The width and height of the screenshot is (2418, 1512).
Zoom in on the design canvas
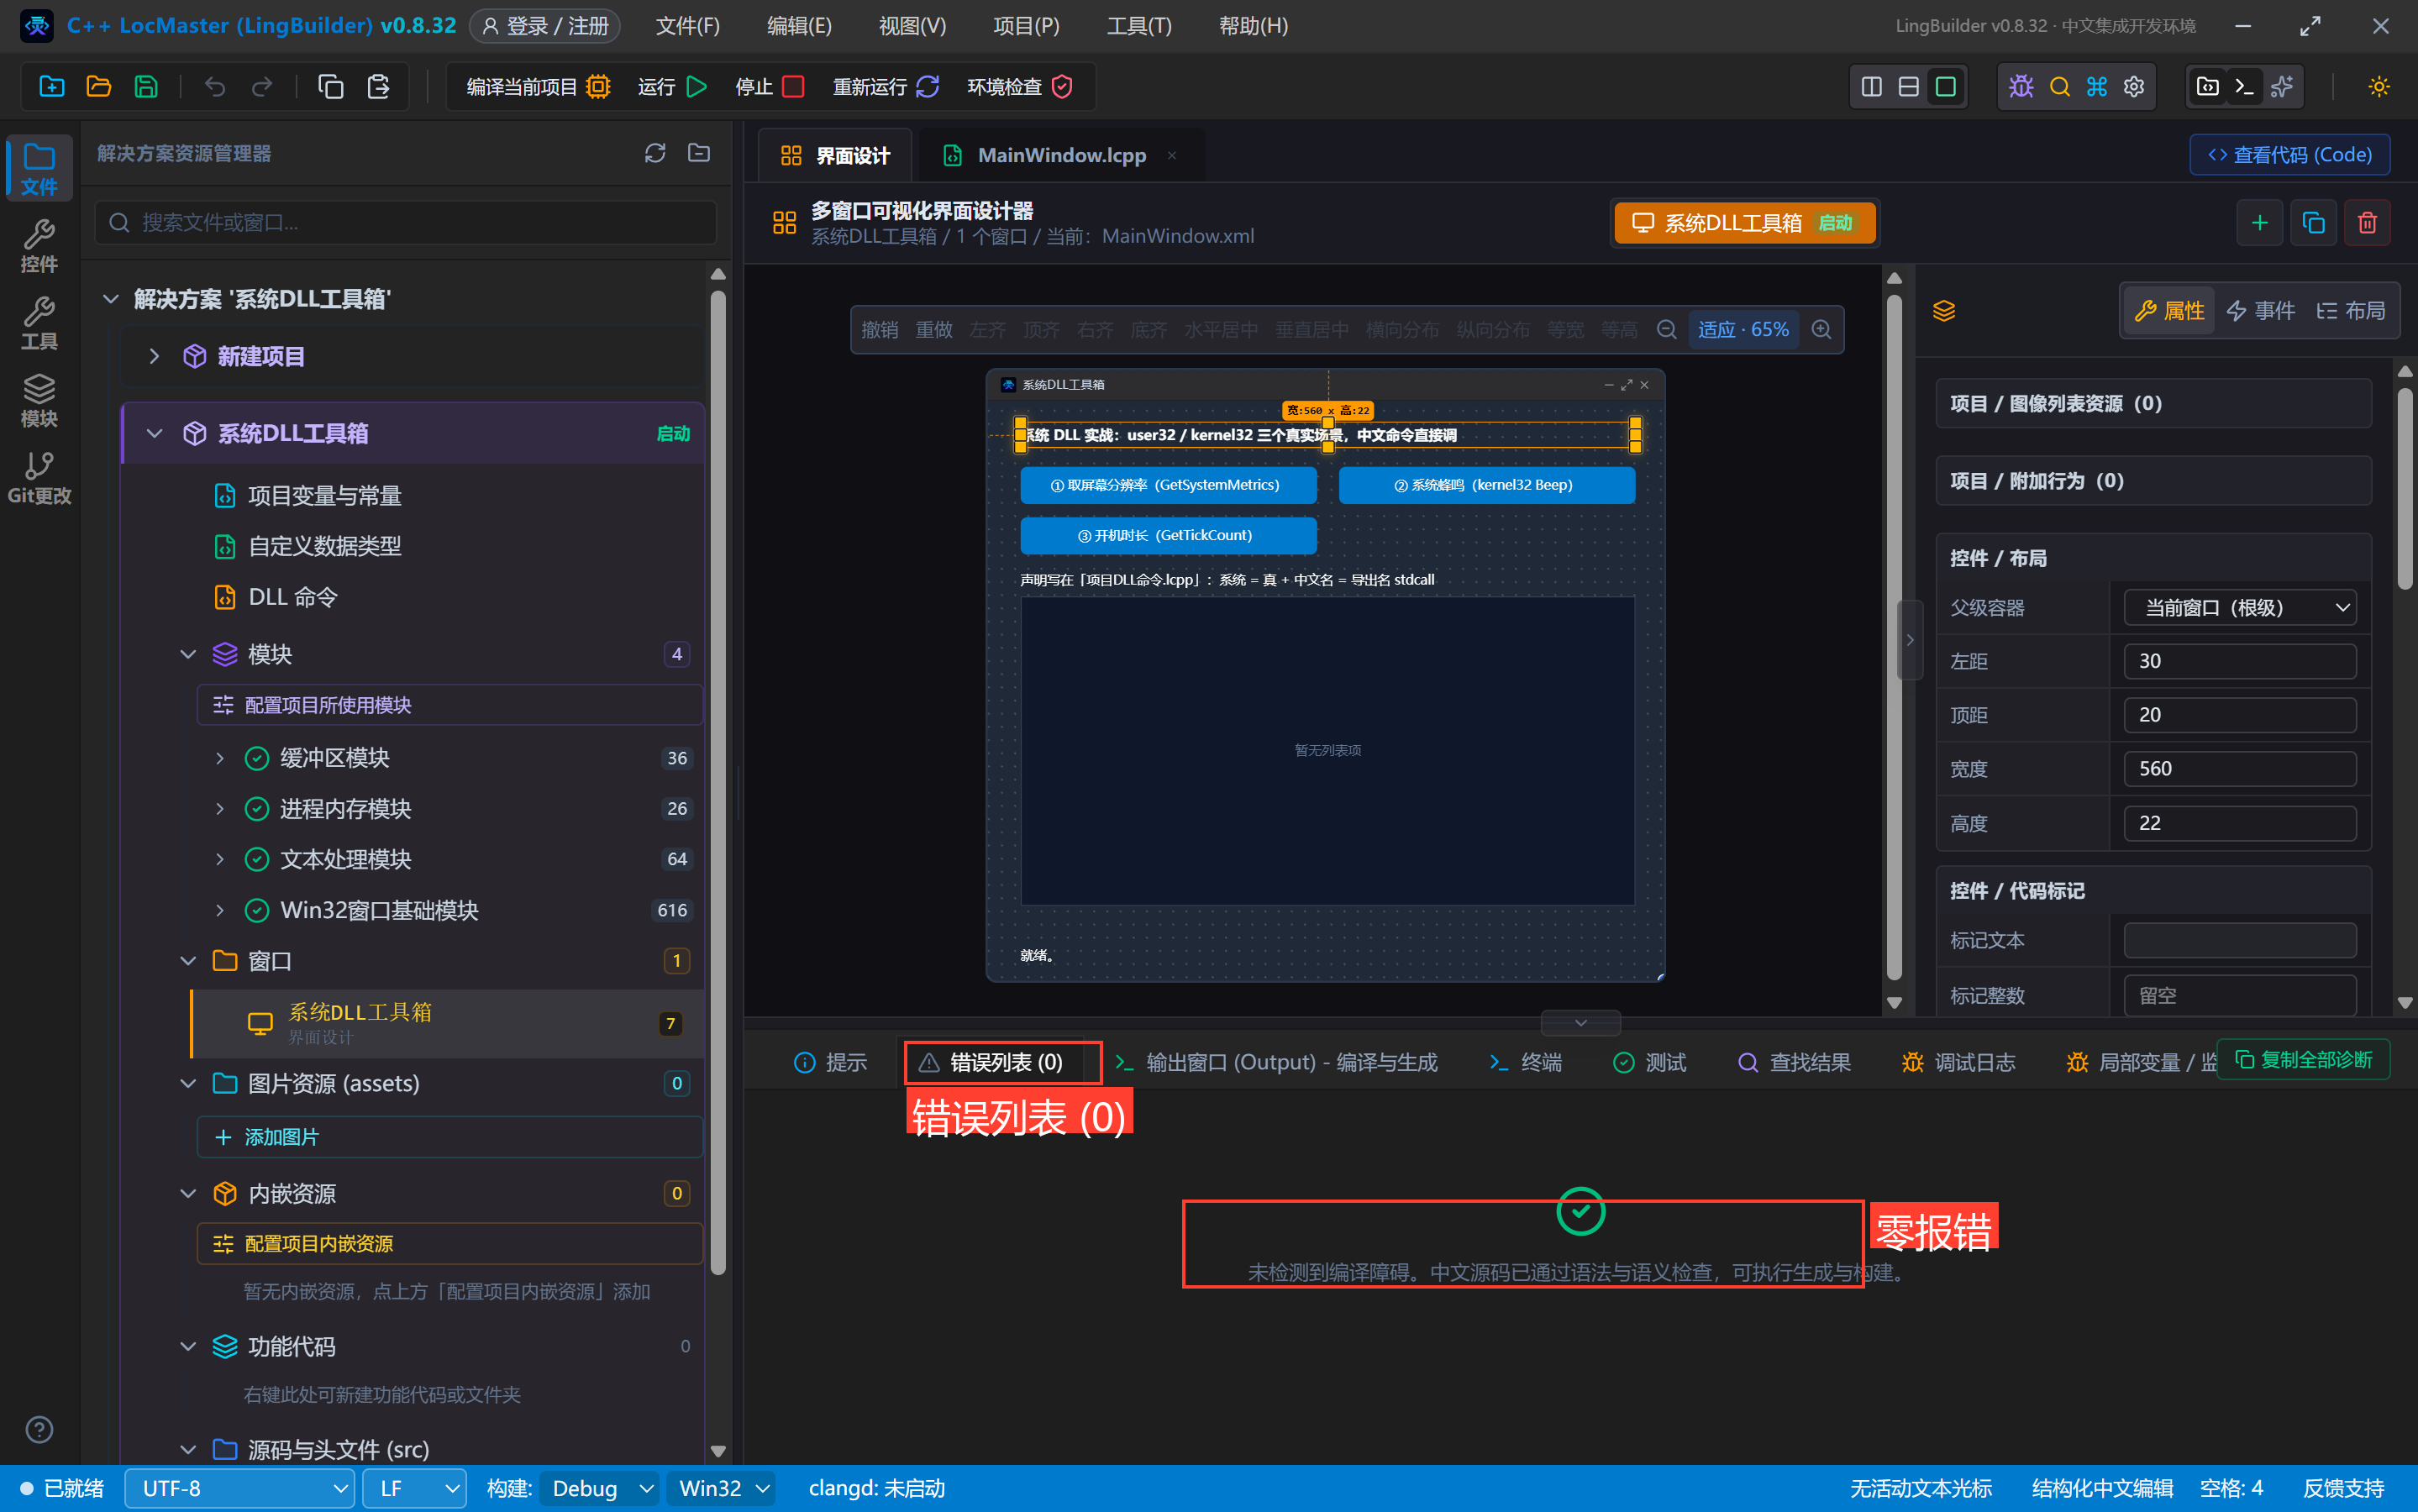pos(1821,330)
